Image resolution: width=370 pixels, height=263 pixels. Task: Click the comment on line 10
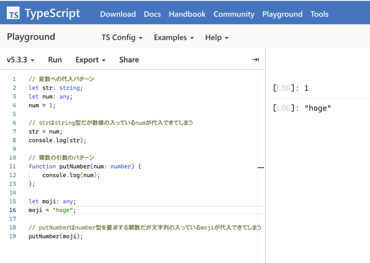click(x=62, y=158)
